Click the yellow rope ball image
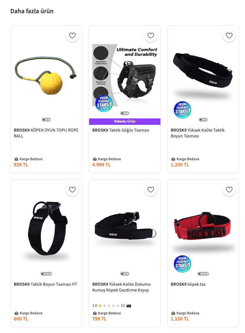 click(46, 76)
